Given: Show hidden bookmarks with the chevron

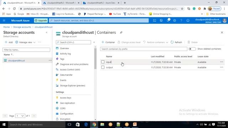Looking at the screenshot, I should [x=202, y=14].
